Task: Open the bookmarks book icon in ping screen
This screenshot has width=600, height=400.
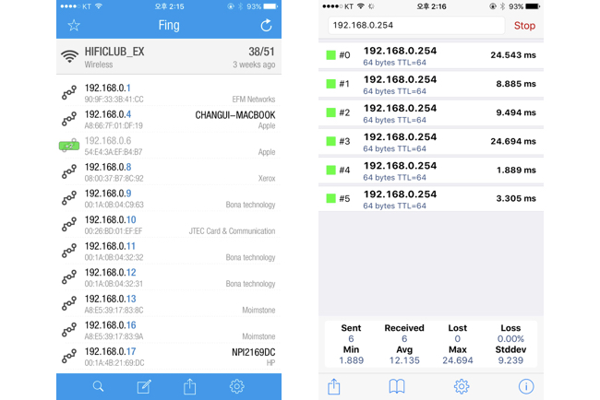Action: 397,386
